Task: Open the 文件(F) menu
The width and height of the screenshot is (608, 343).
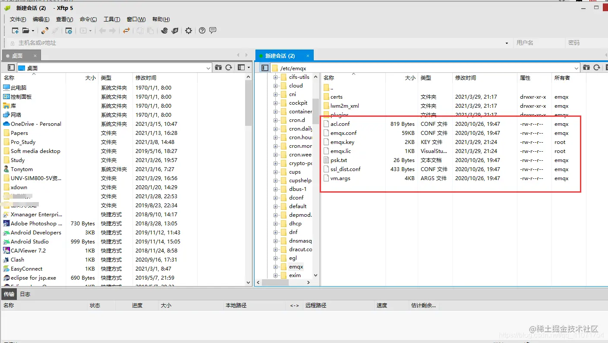Action: (x=18, y=19)
